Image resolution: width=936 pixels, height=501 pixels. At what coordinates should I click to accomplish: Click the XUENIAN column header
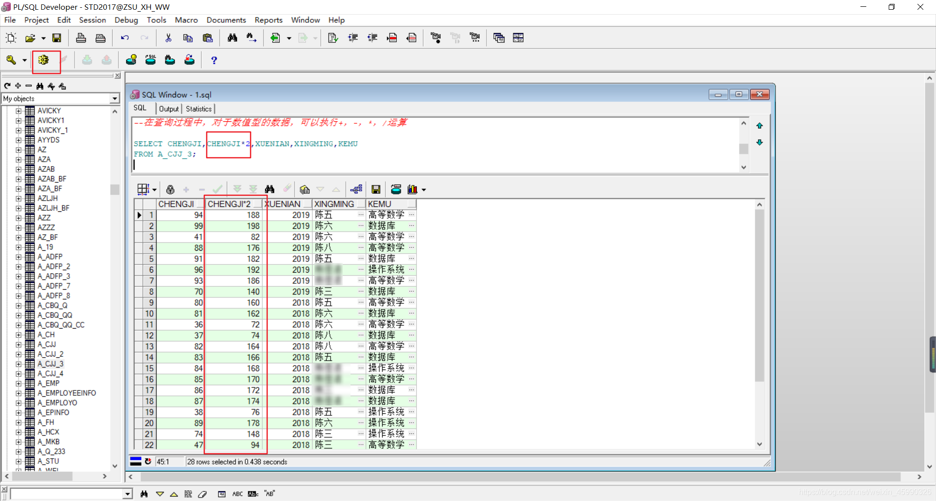[x=287, y=204]
